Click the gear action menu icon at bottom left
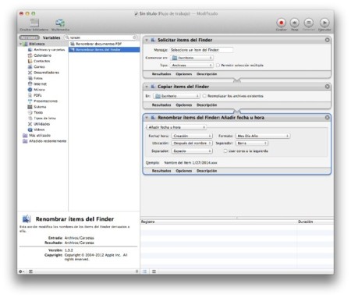The height and width of the screenshot is (298, 351). 21,271
